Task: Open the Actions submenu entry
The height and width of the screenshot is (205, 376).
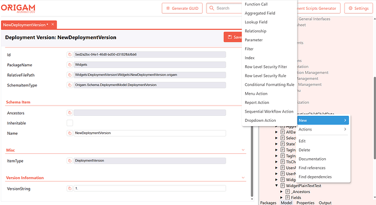Action: pyautogui.click(x=323, y=129)
